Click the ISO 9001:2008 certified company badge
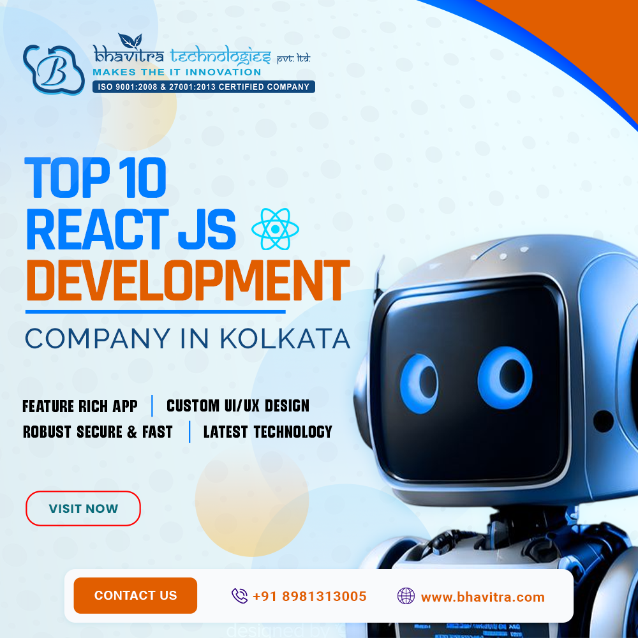The height and width of the screenshot is (638, 638). (204, 87)
